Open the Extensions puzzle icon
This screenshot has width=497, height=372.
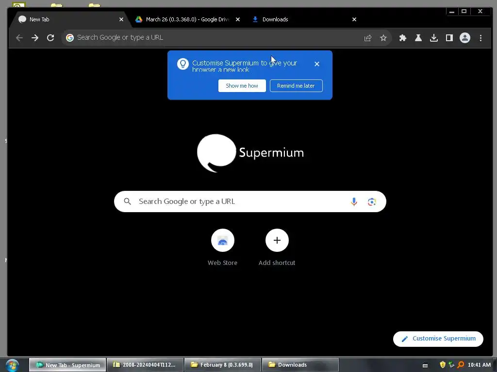[402, 38]
